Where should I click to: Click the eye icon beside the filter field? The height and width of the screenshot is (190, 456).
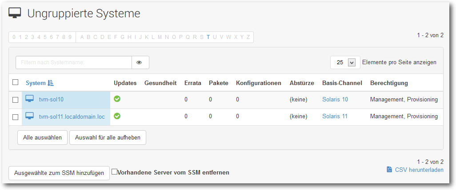[x=139, y=62]
